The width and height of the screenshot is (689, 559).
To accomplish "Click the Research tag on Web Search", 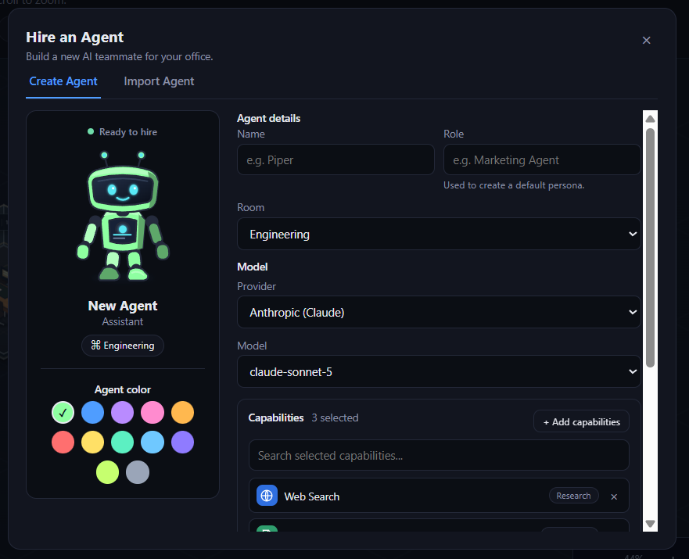I will point(573,496).
